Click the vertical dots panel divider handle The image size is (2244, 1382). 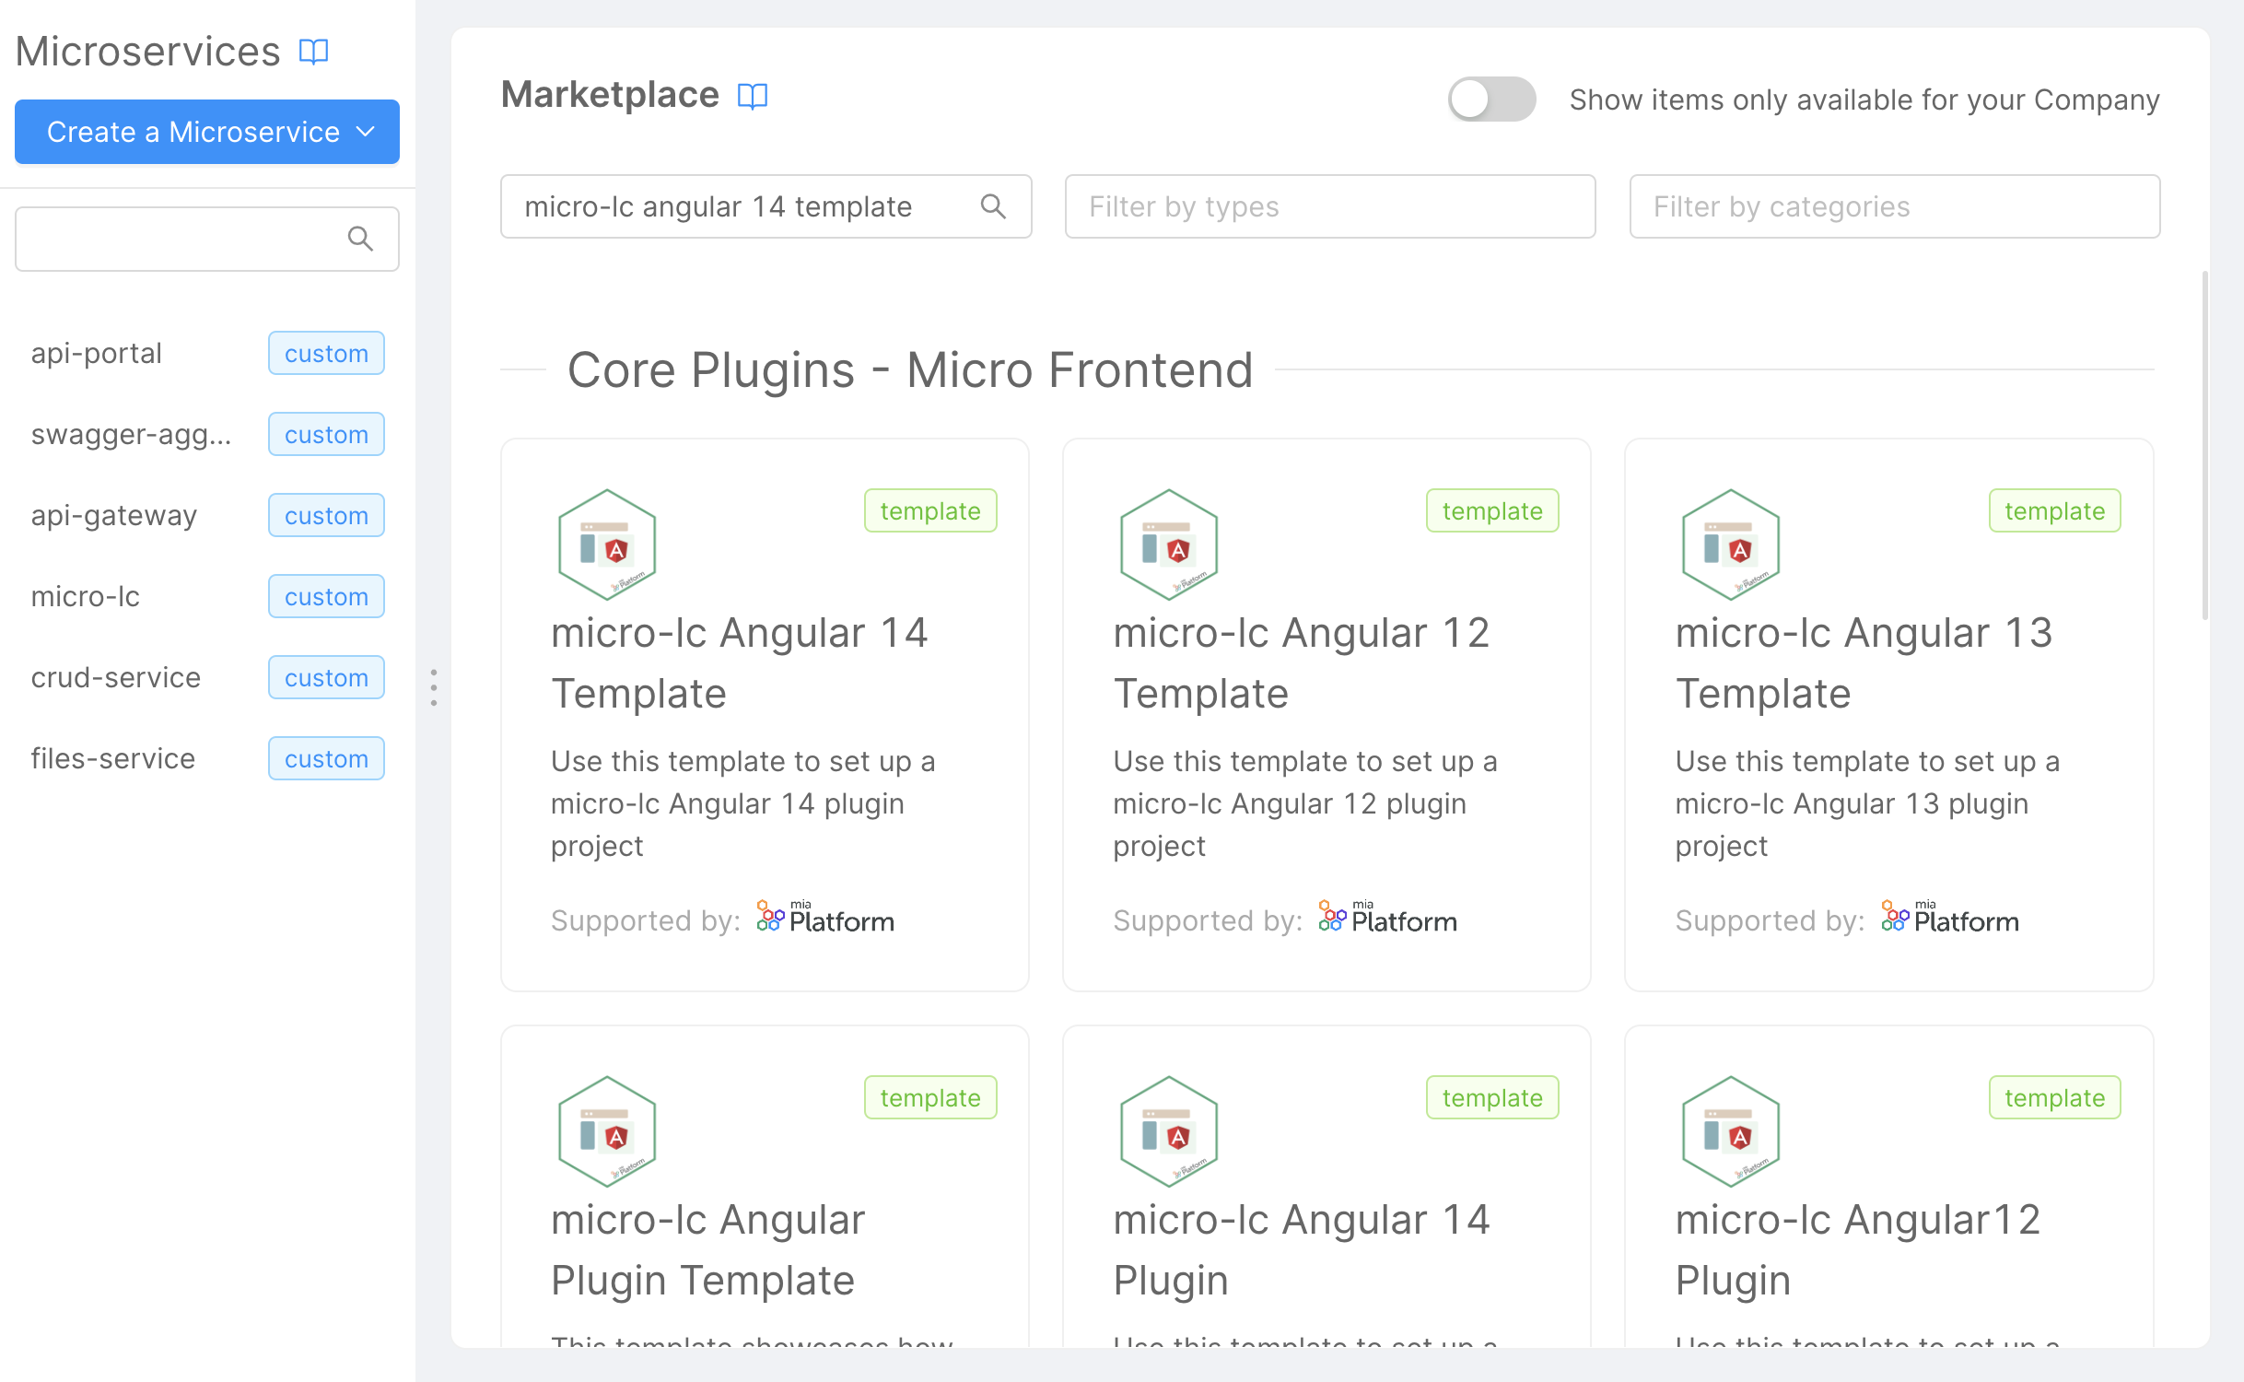click(433, 686)
